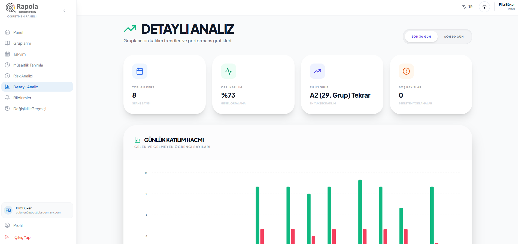The height and width of the screenshot is (244, 518).
Task: Click the egitmen5@bestjobsgermany.com email text
Action: 38,213
